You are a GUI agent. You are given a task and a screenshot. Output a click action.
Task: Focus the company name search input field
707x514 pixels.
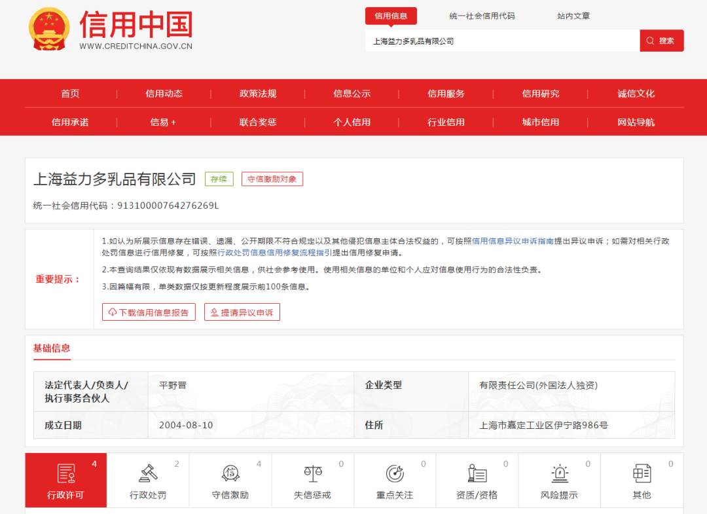pos(502,41)
